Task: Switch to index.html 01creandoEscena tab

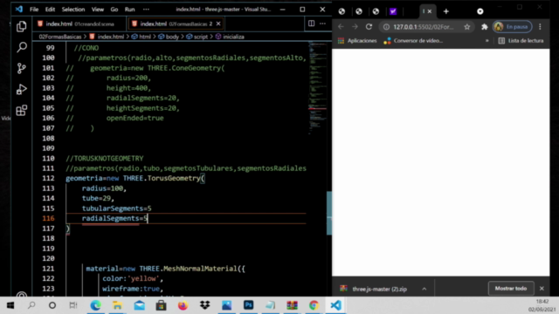Action: [79, 24]
